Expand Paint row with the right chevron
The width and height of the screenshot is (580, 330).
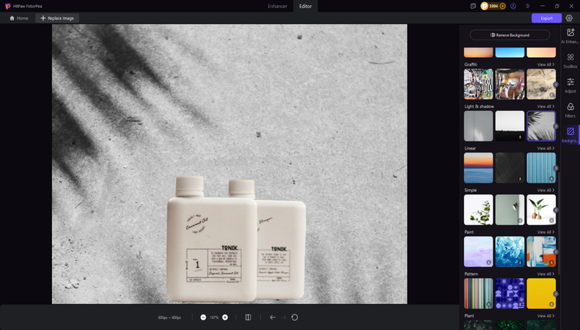tap(556, 252)
